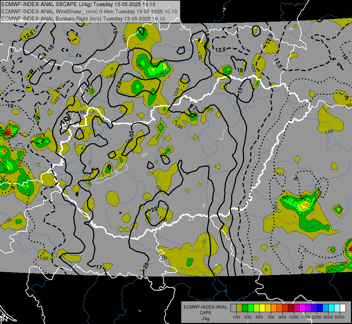Viewport: 352px width, 324px height.
Task: Click the dark red legend swatch
Action: click(x=291, y=308)
